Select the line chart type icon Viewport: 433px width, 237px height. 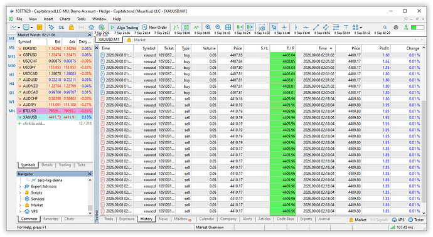click(196, 28)
